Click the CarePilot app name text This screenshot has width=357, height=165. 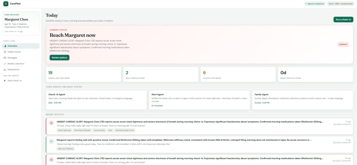[x=15, y=4]
